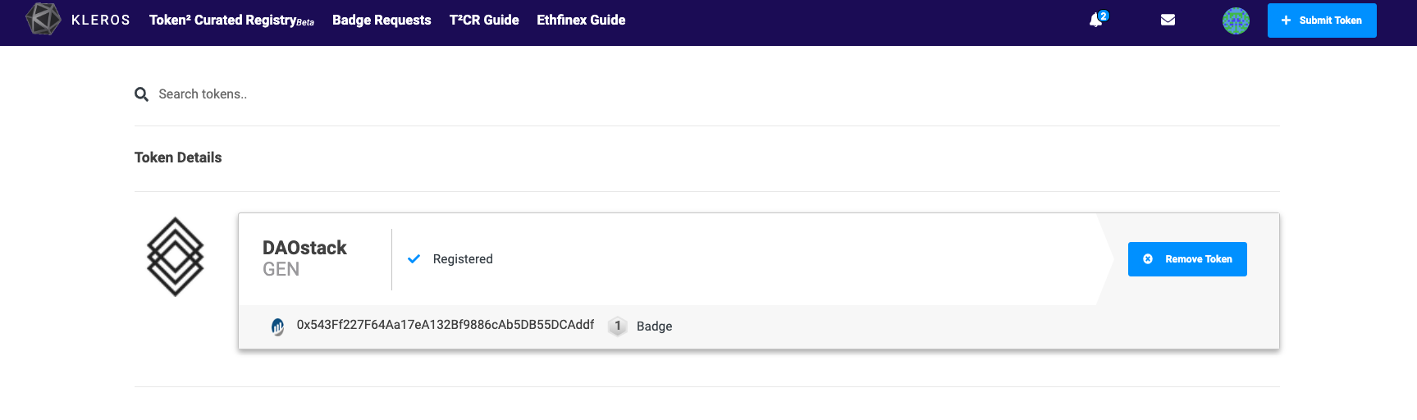This screenshot has width=1417, height=420.
Task: Click the magnifier search icon
Action: point(142,94)
